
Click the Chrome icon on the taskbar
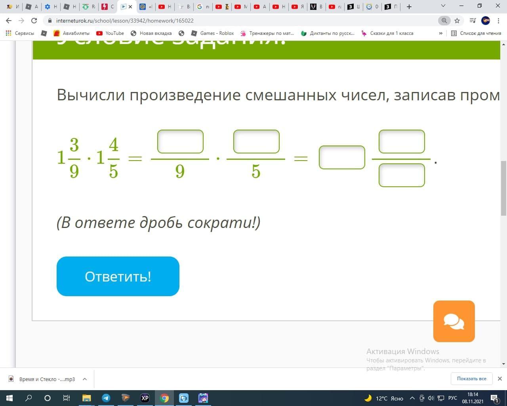164,398
